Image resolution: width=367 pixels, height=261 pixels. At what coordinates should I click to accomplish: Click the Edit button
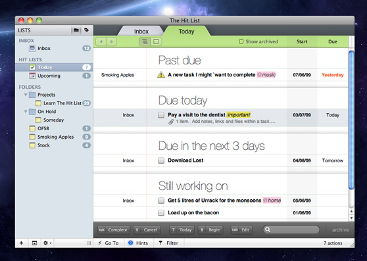241,230
